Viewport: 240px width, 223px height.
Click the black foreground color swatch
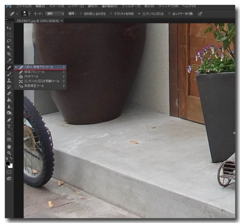pos(7,163)
